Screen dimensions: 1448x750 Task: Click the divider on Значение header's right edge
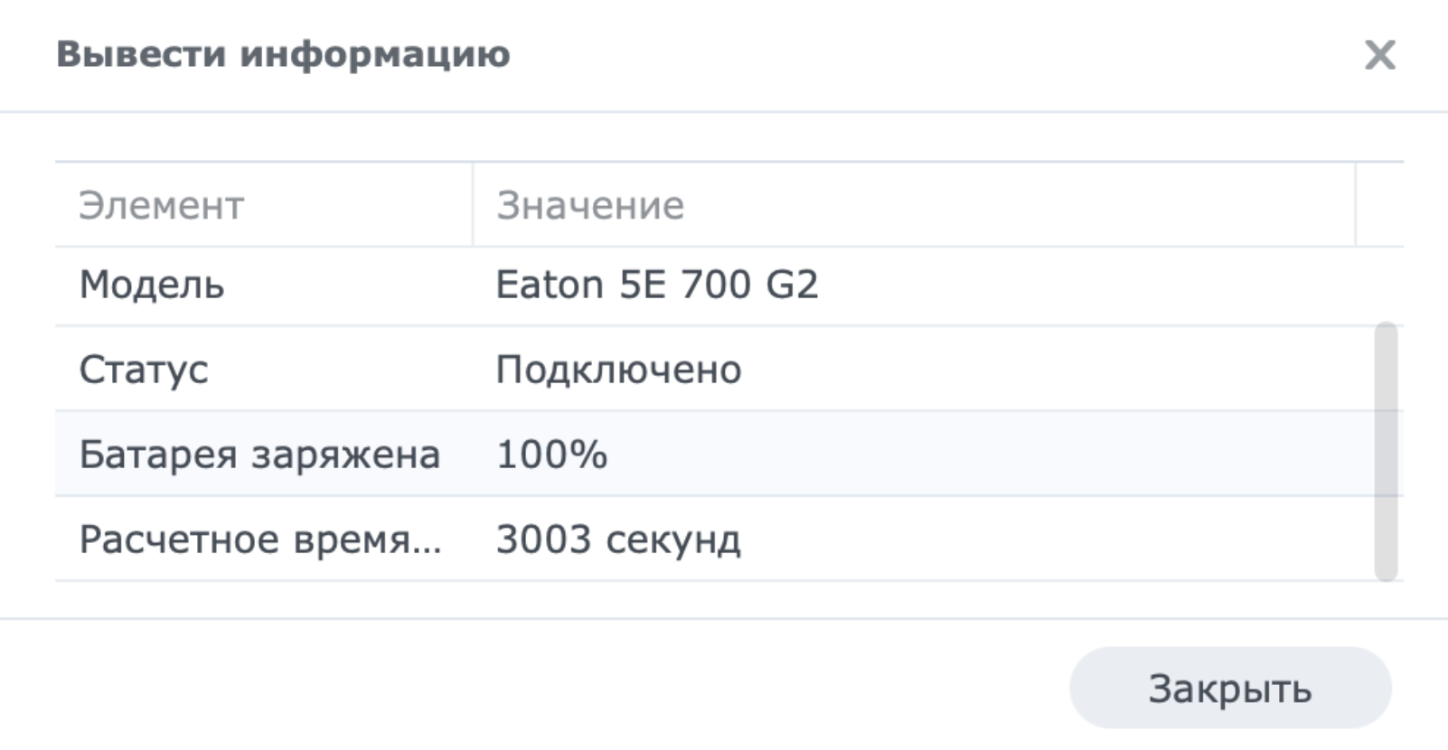tap(1355, 205)
